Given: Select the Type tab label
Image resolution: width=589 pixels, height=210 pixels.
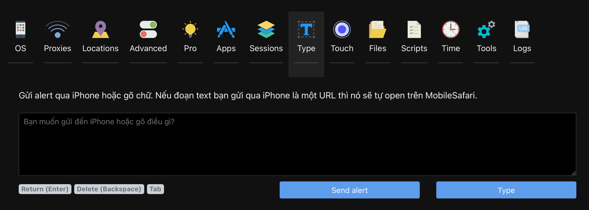Looking at the screenshot, I should 306,48.
